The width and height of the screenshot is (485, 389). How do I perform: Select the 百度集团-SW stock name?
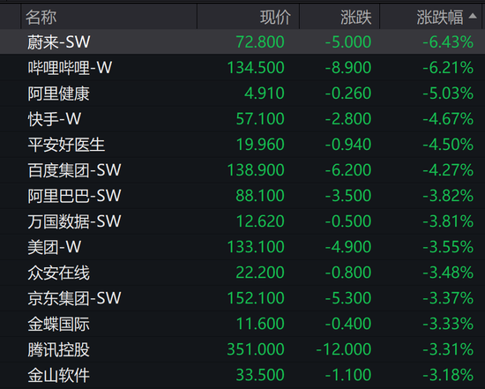point(74,170)
